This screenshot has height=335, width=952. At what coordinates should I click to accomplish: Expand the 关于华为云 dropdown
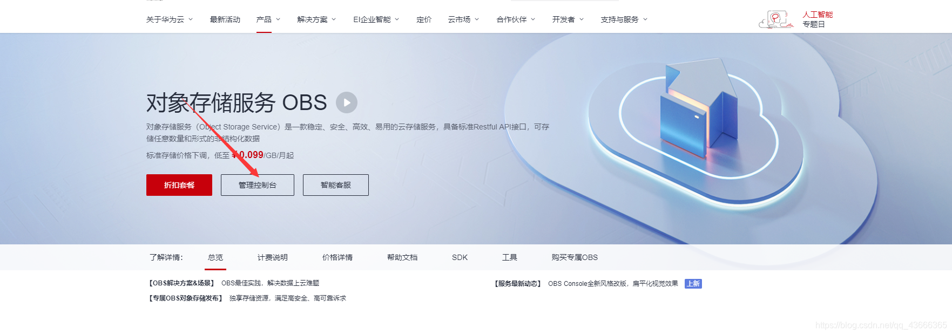[170, 19]
